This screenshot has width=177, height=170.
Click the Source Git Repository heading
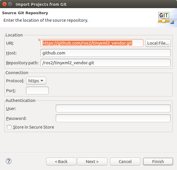pos(25,13)
